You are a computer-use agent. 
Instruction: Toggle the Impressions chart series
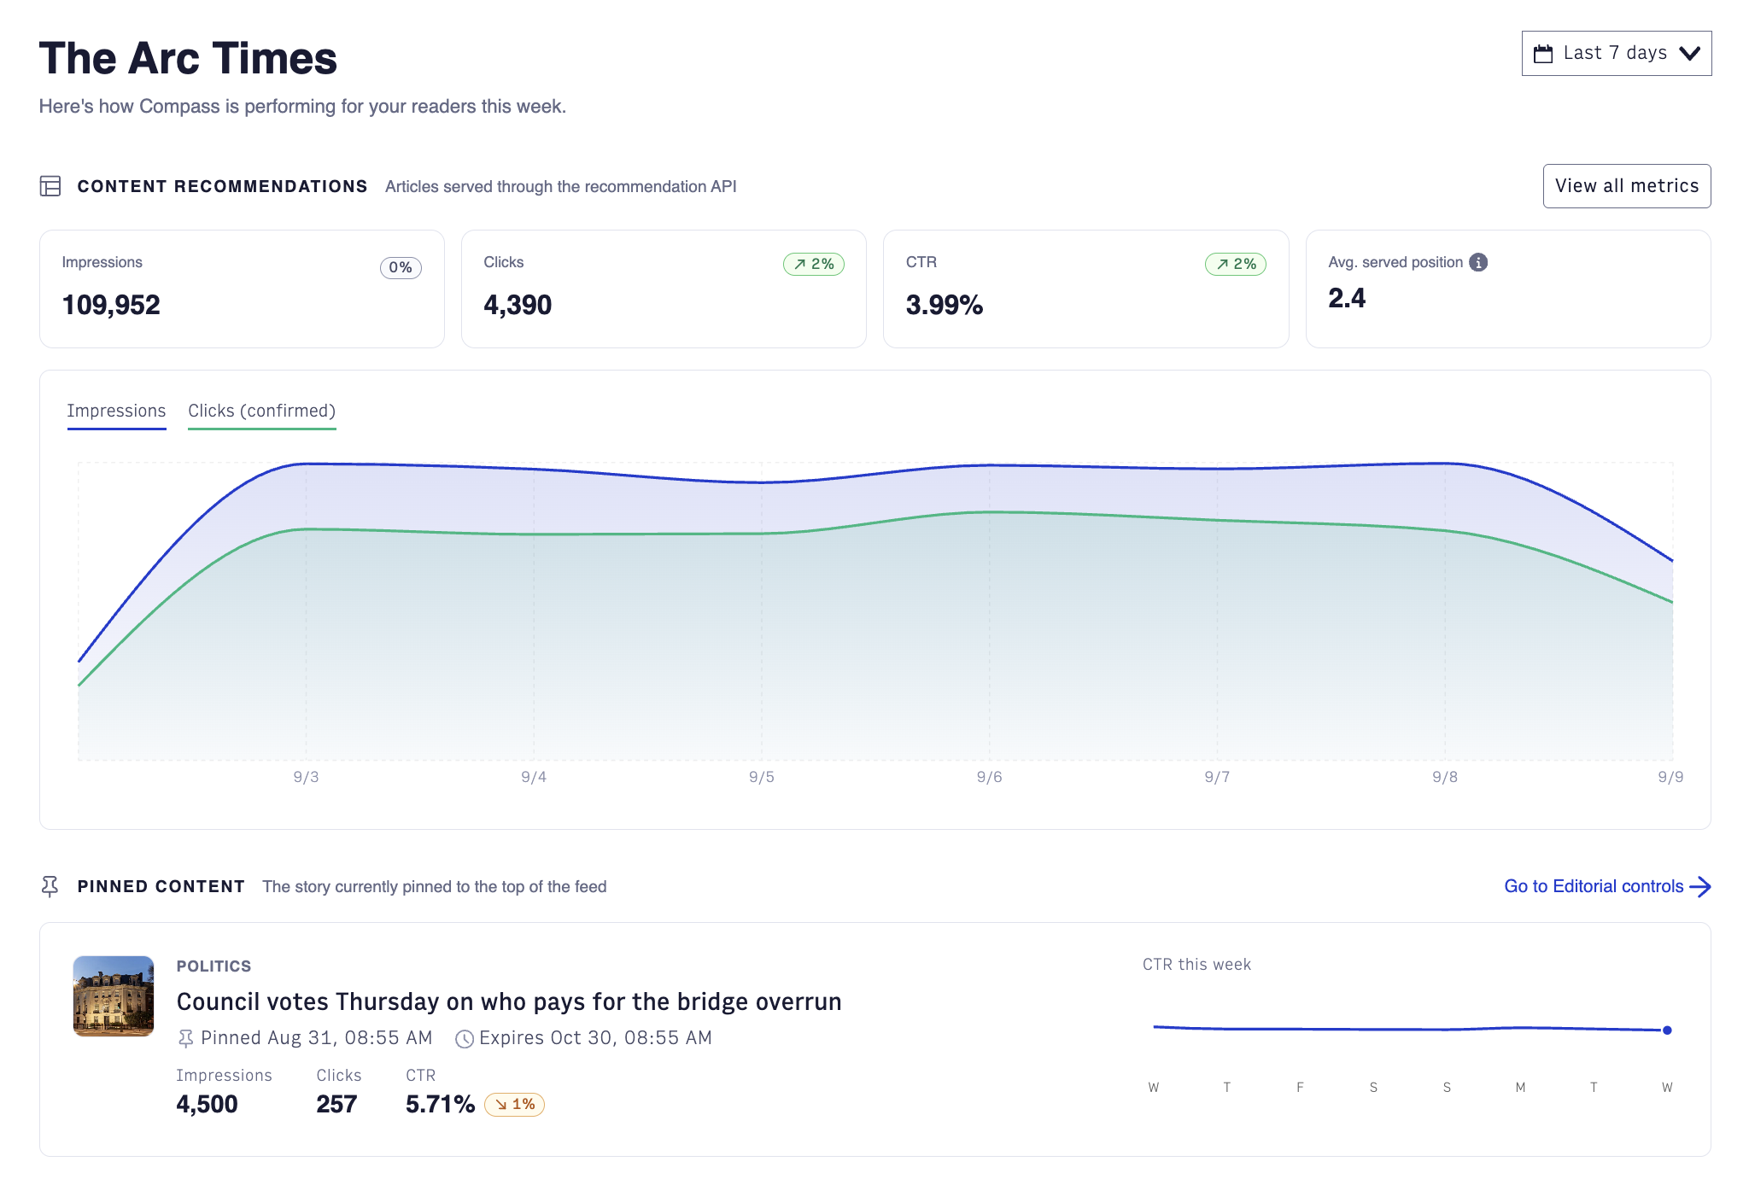tap(116, 412)
